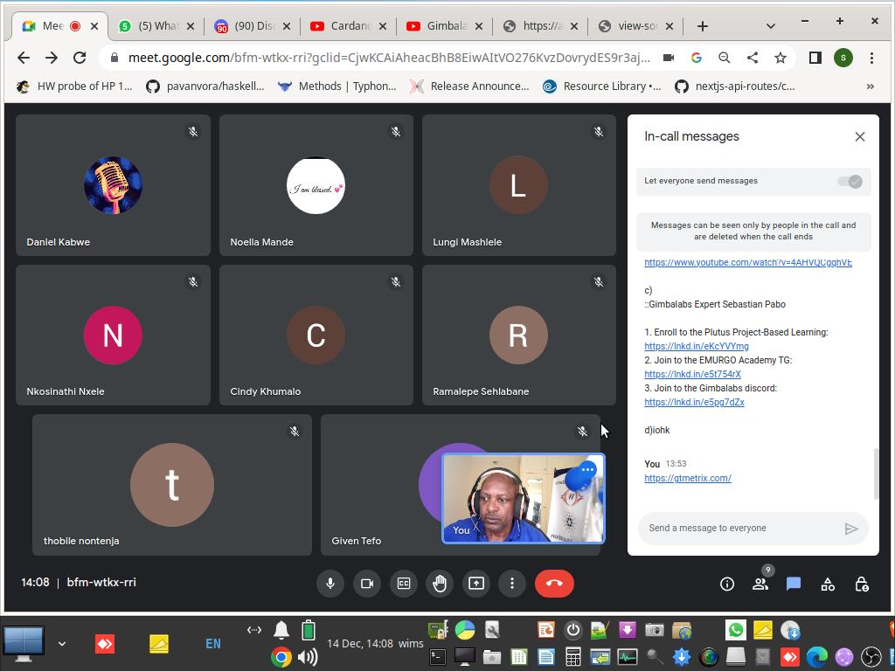Image resolution: width=895 pixels, height=671 pixels.
Task: Turn the camera on or off
Action: tap(367, 584)
